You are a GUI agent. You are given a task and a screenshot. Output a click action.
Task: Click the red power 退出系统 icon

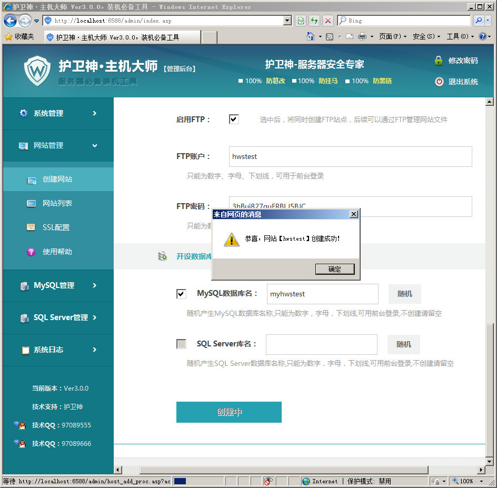tap(439, 82)
